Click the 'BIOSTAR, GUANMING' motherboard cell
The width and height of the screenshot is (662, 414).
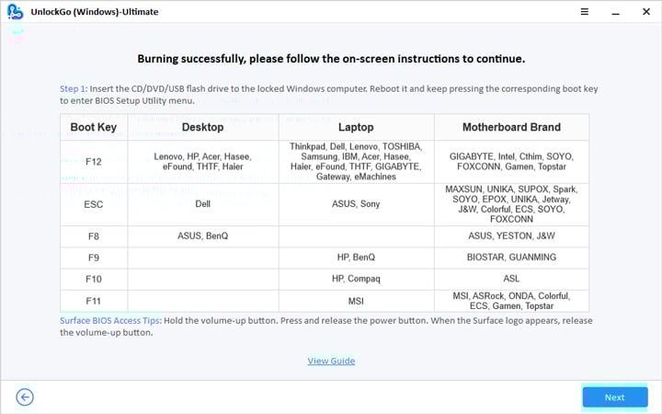coord(511,258)
